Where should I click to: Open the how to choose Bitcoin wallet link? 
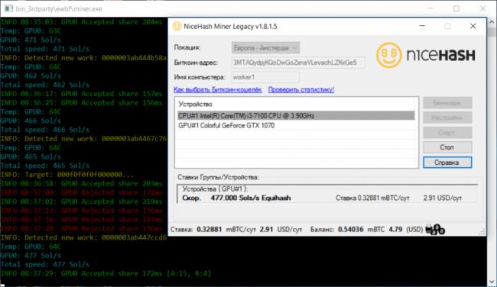coord(217,89)
